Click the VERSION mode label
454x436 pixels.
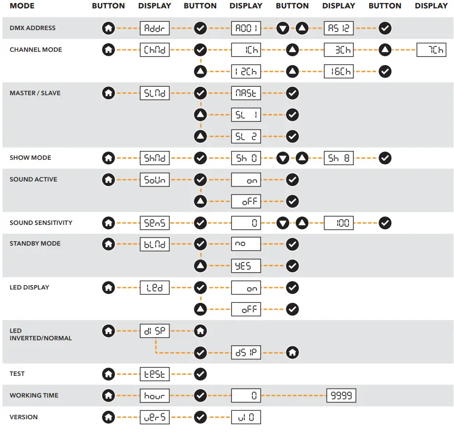tap(24, 417)
